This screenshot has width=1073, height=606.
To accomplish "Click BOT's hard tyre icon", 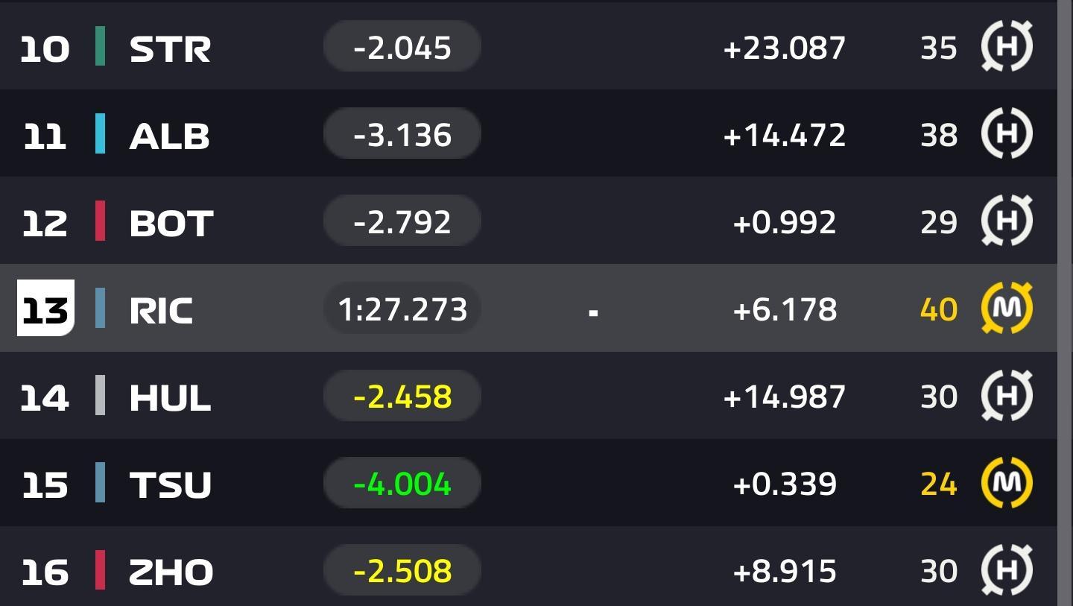I will coord(1007,221).
